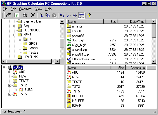Click the HOME calculator icon in tree
The height and width of the screenshot is (115, 158).
coord(10,67)
